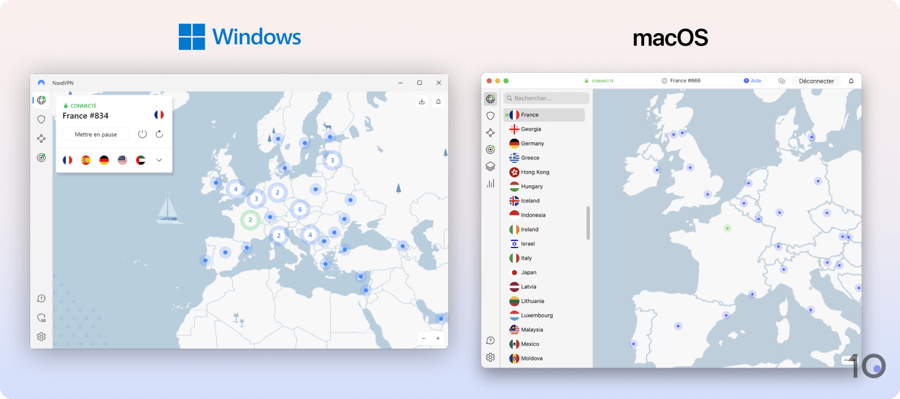The height and width of the screenshot is (399, 900).
Task: Select Lithuania in country list
Action: pos(544,301)
